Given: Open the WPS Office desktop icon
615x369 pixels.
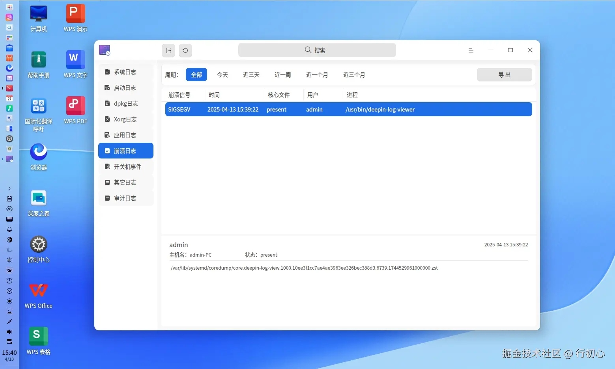Looking at the screenshot, I should pyautogui.click(x=39, y=296).
